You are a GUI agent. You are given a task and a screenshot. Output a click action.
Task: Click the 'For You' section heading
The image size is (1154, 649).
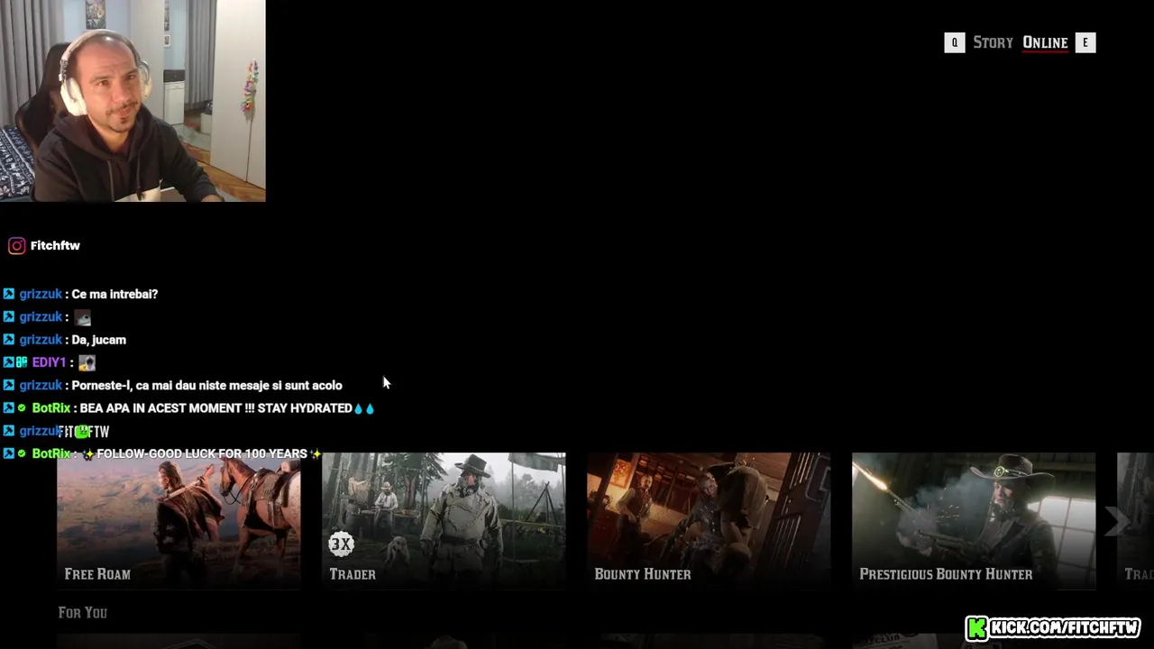(83, 613)
